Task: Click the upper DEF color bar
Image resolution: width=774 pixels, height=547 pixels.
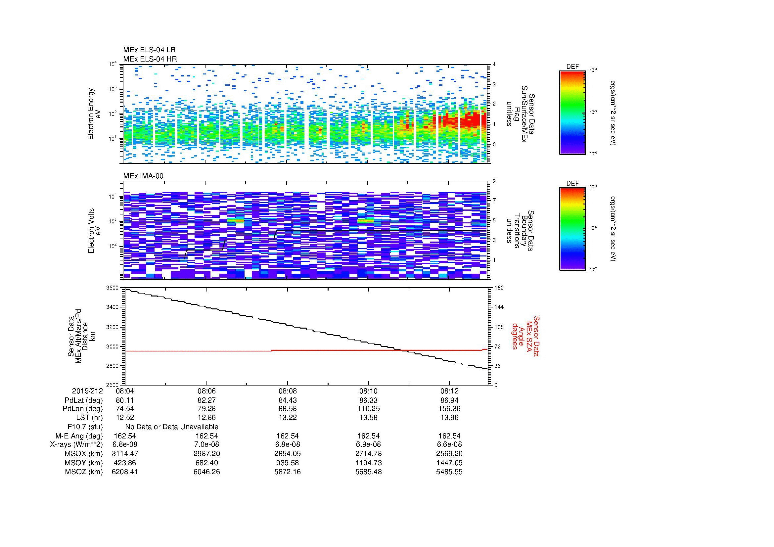Action: (572, 113)
